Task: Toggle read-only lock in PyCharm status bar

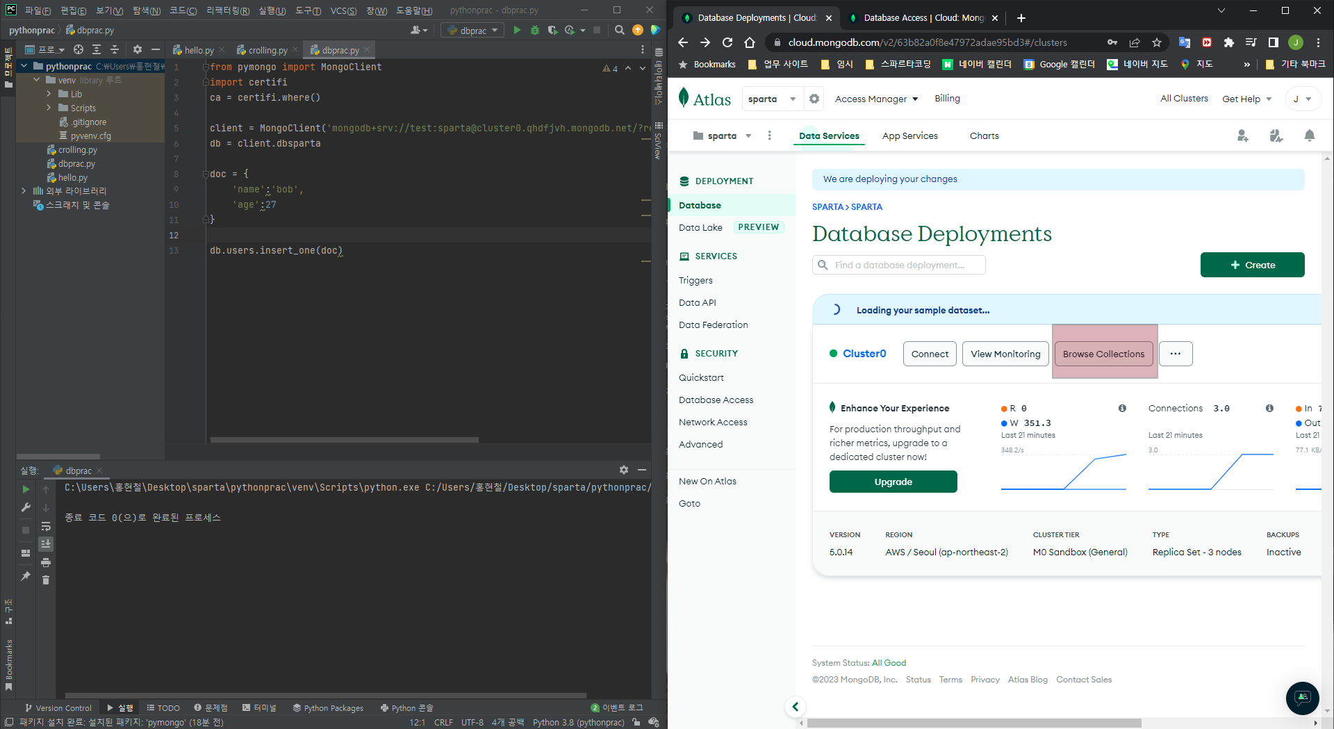Action: [636, 722]
